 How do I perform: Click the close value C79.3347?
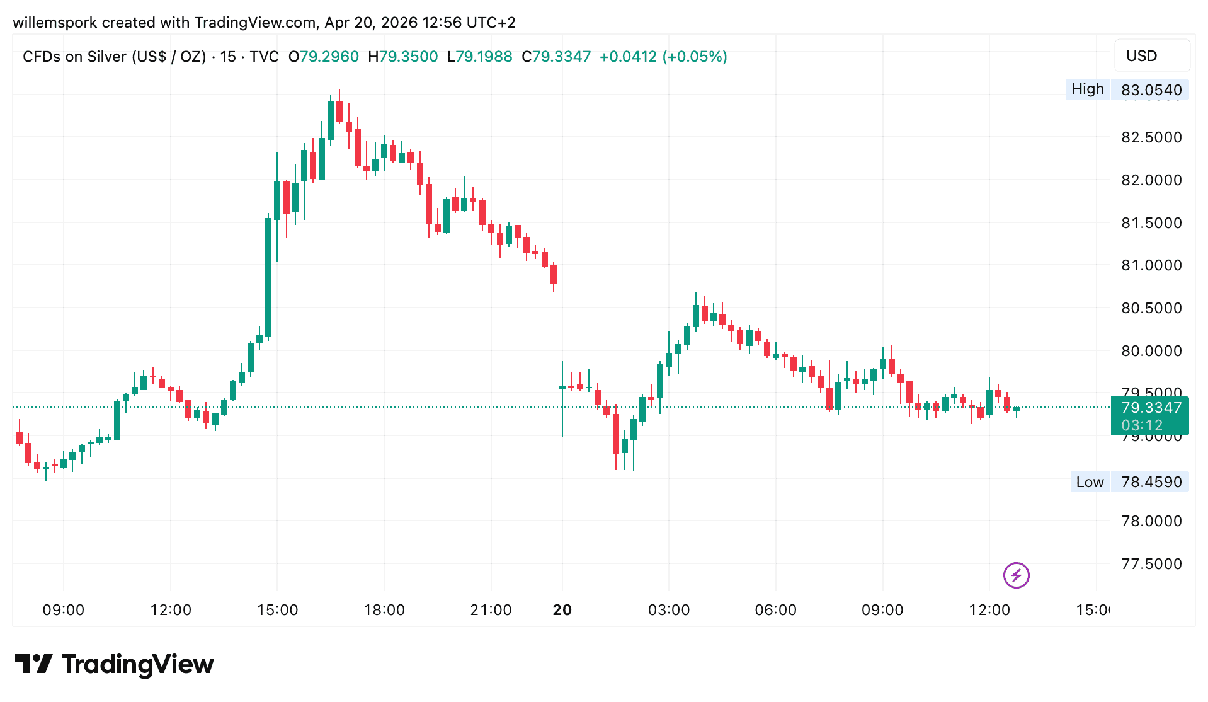coord(556,57)
